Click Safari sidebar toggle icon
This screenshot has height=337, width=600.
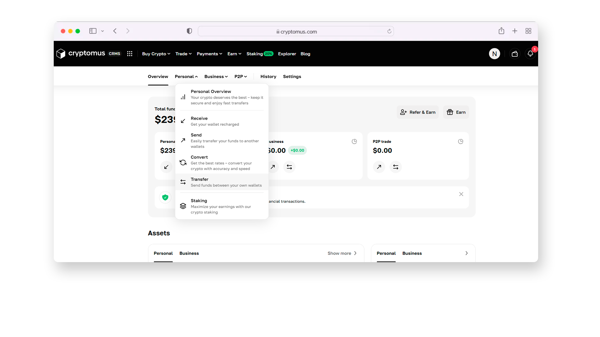coord(93,31)
